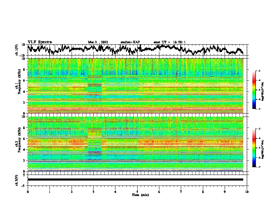The width and height of the screenshot is (278, 215).
Task: Click the 'ch.1(V)' waveform axis label
Action: click(17, 50)
